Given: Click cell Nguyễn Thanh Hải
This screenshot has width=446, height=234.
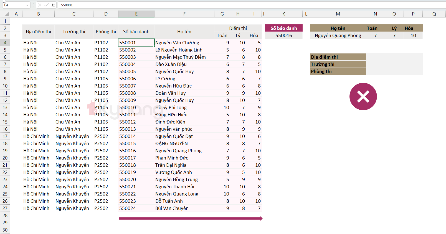Looking at the screenshot, I should click(184, 187).
